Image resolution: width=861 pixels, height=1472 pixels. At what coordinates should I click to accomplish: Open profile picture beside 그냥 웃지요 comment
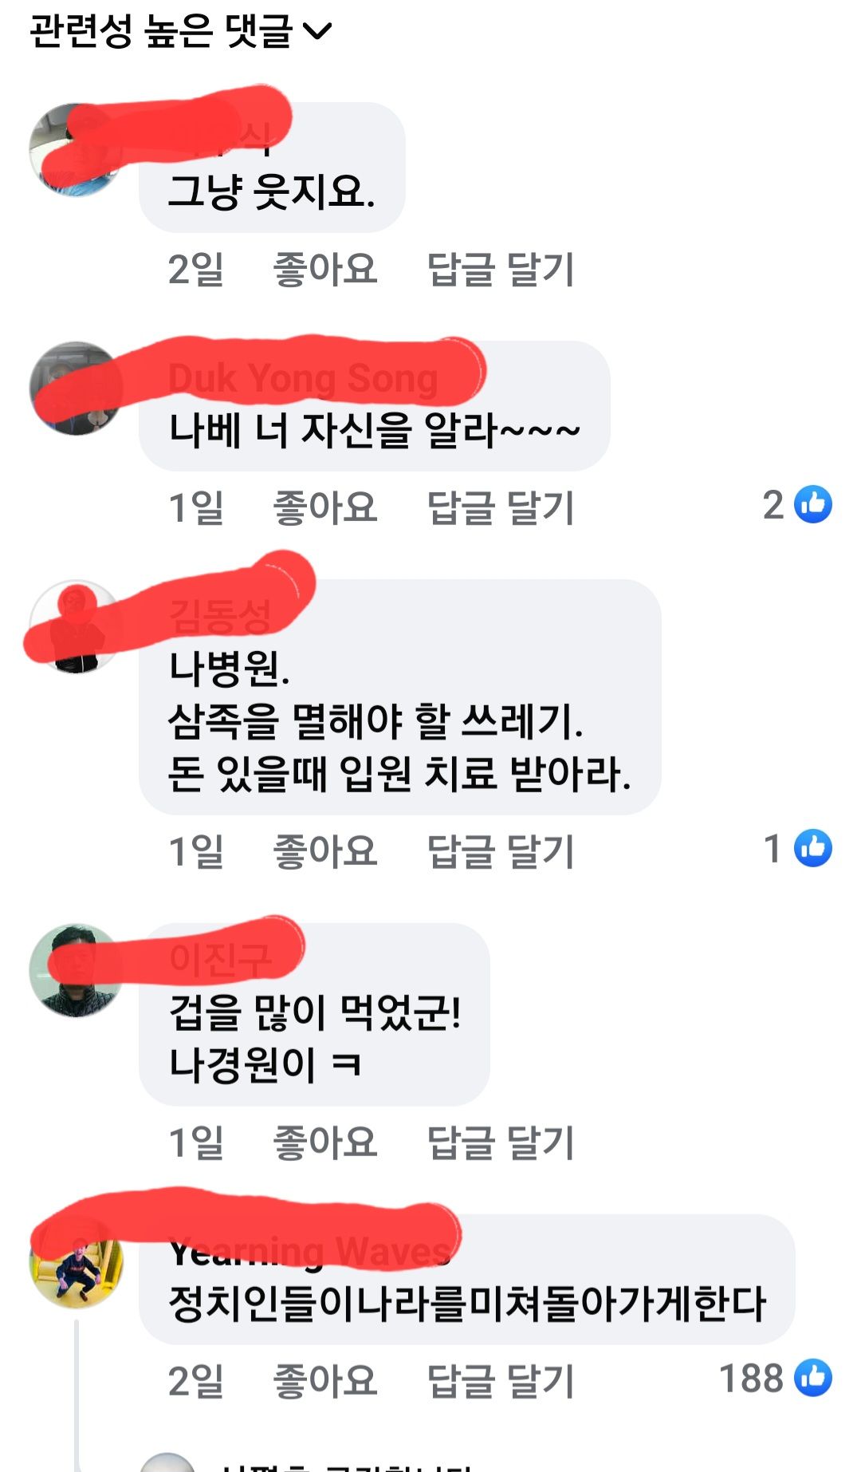[x=76, y=149]
